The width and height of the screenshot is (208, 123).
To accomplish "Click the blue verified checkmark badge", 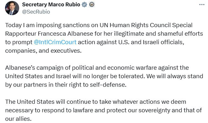I will coord(85,5).
